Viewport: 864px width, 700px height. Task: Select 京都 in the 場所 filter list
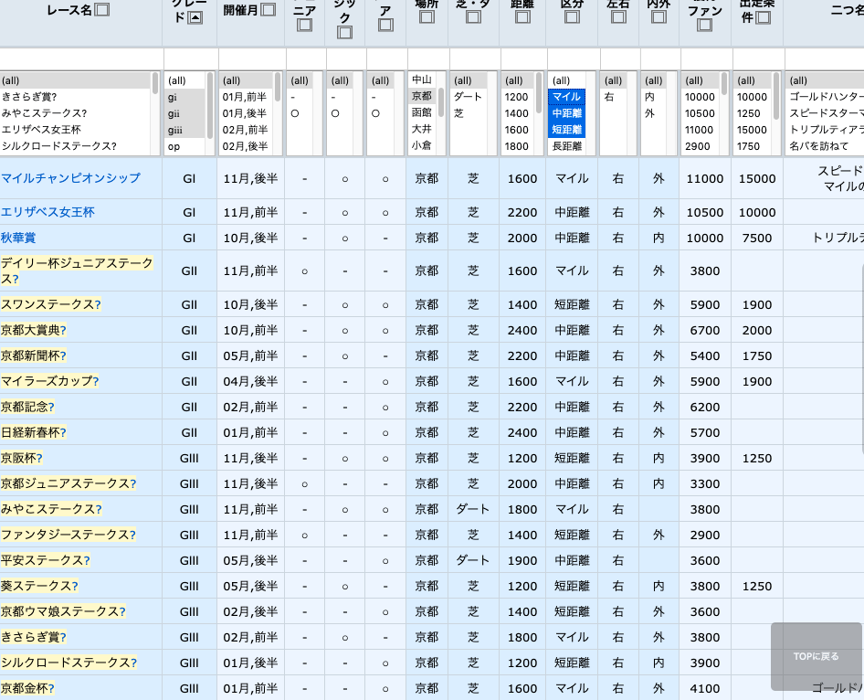click(421, 96)
